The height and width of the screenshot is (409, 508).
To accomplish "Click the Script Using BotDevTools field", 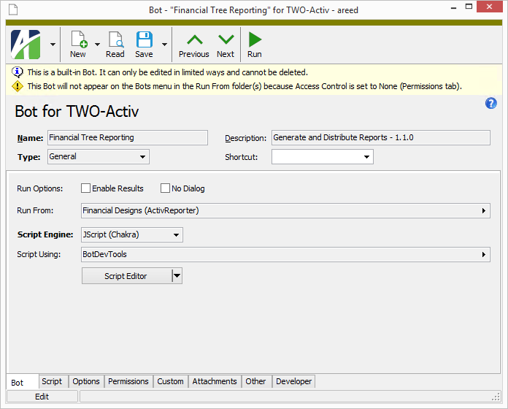I will (285, 254).
